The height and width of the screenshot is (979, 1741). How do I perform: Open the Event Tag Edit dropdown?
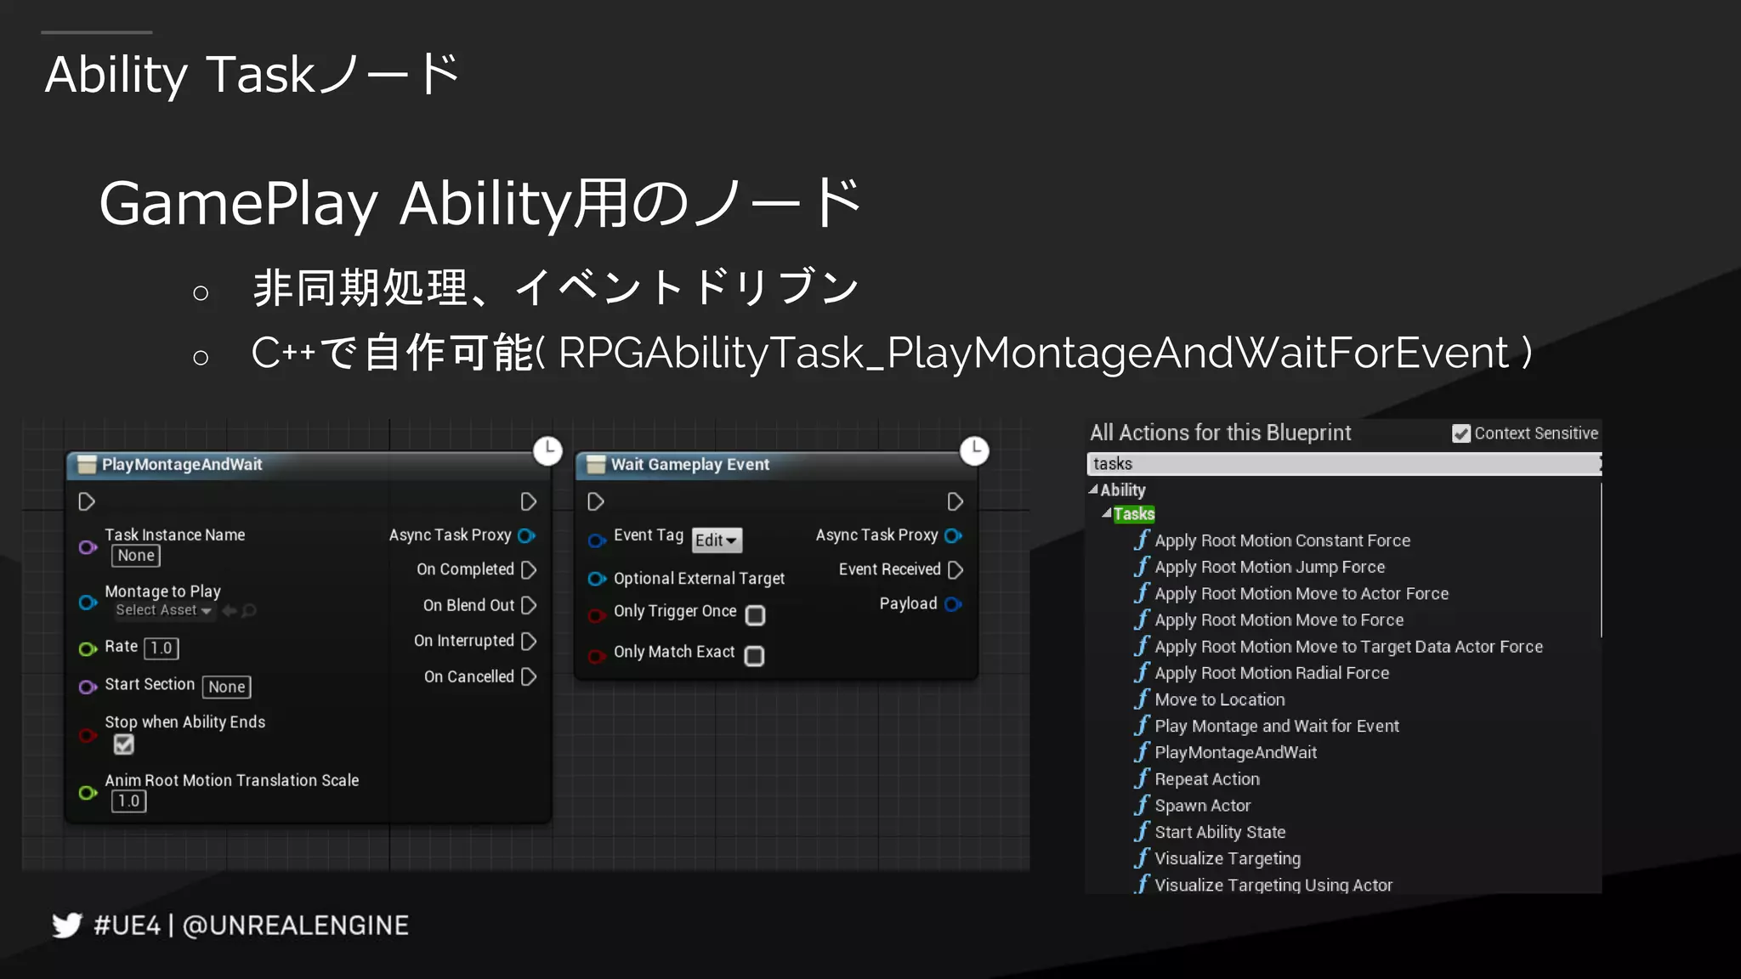point(716,540)
